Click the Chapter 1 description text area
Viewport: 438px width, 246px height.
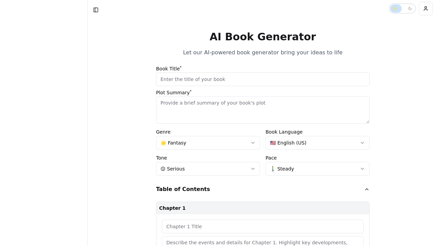[263, 243]
